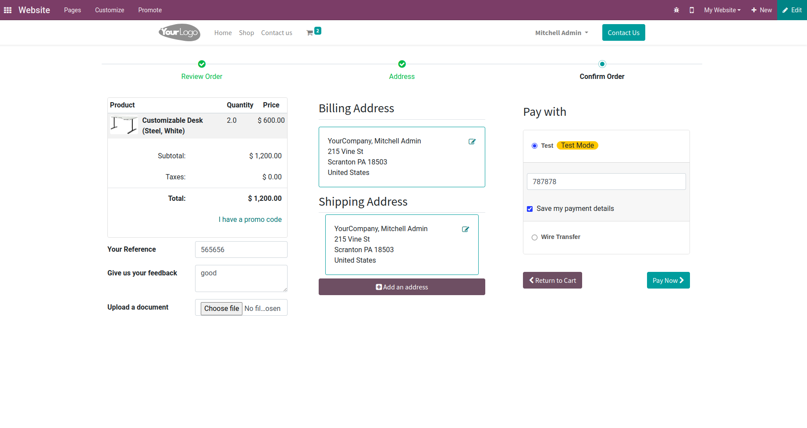The height and width of the screenshot is (428, 807).
Task: Expand the Mitchell Admin user dropdown
Action: (x=562, y=33)
